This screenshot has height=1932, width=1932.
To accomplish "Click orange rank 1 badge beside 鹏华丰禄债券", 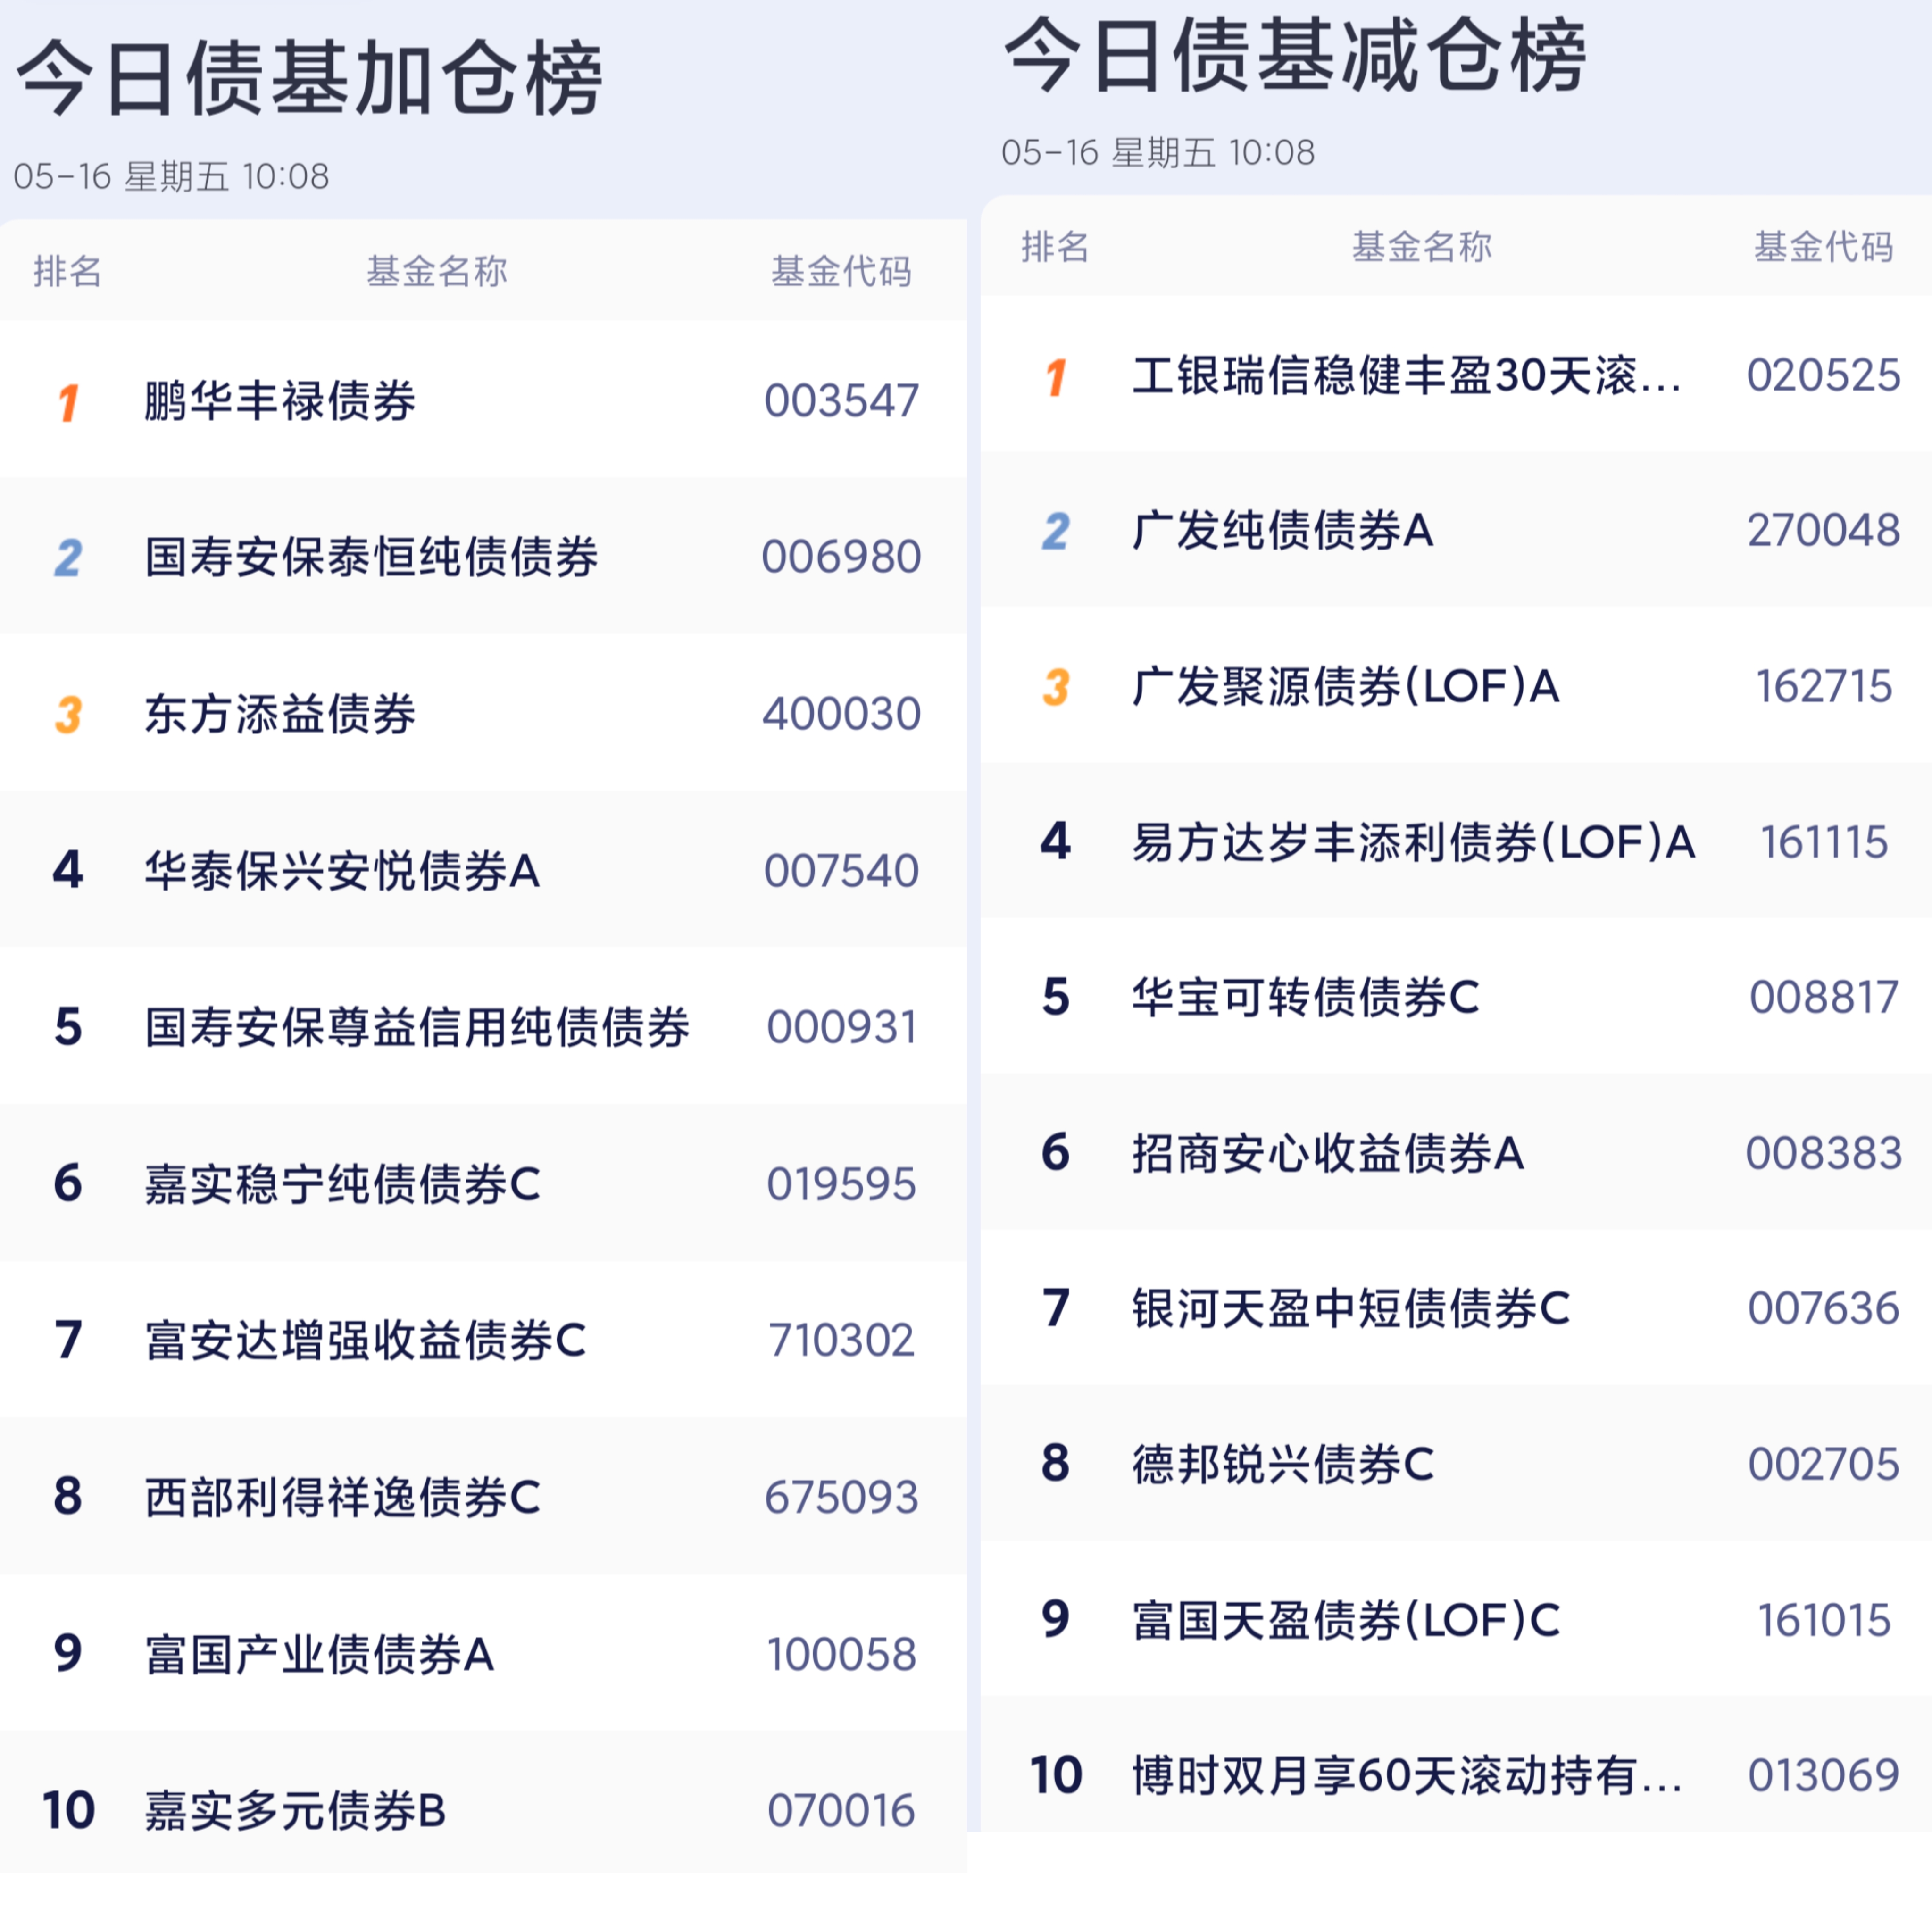I will (68, 402).
